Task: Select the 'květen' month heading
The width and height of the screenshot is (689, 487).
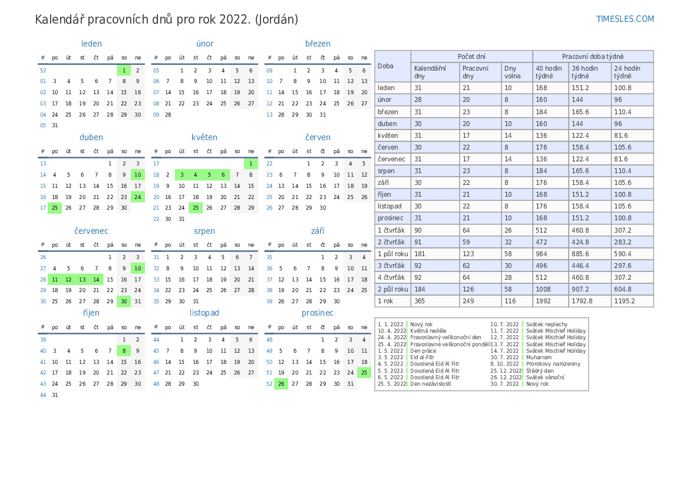Action: click(x=205, y=137)
